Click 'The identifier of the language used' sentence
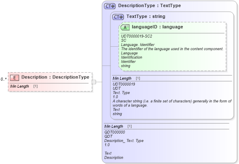The width and height of the screenshot is (239, 164). point(172,49)
